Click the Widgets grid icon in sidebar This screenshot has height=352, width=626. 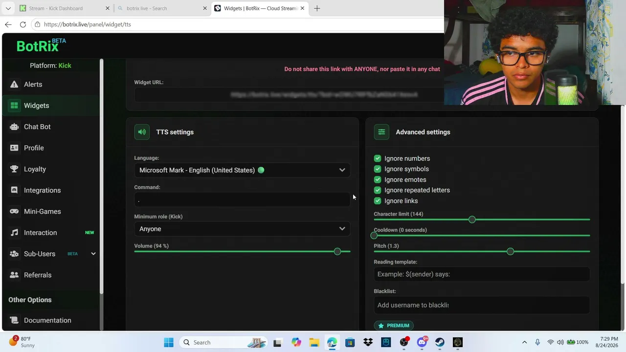tap(14, 106)
